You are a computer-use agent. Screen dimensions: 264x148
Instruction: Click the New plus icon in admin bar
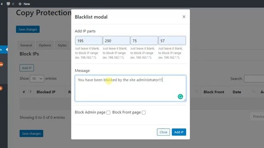coord(20,4)
